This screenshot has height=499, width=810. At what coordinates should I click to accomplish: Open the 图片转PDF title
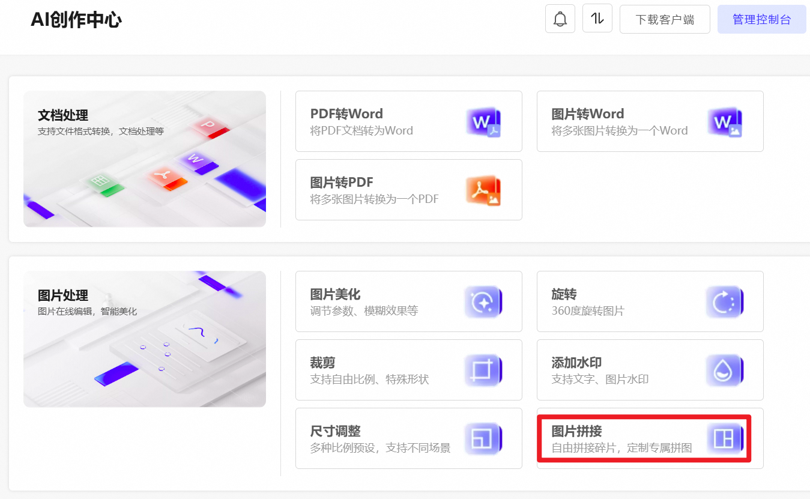pos(342,183)
